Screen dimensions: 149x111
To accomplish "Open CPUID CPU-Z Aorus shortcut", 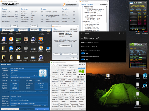I will click(x=41, y=41).
